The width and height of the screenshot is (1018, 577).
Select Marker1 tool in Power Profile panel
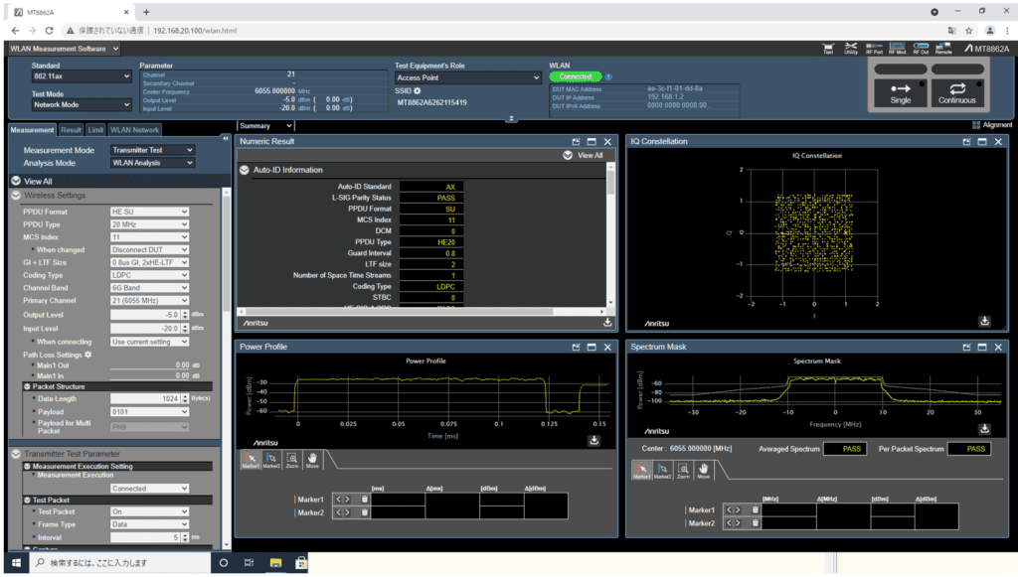click(251, 459)
